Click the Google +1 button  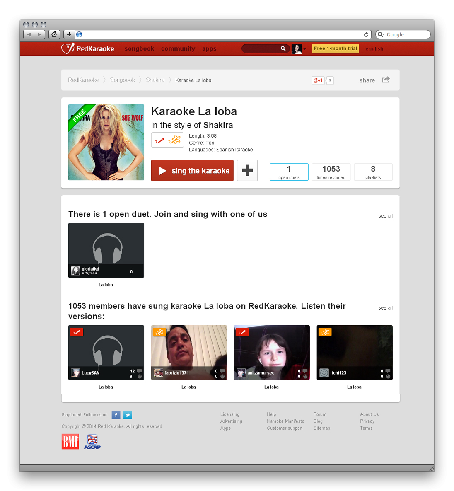[x=318, y=80]
